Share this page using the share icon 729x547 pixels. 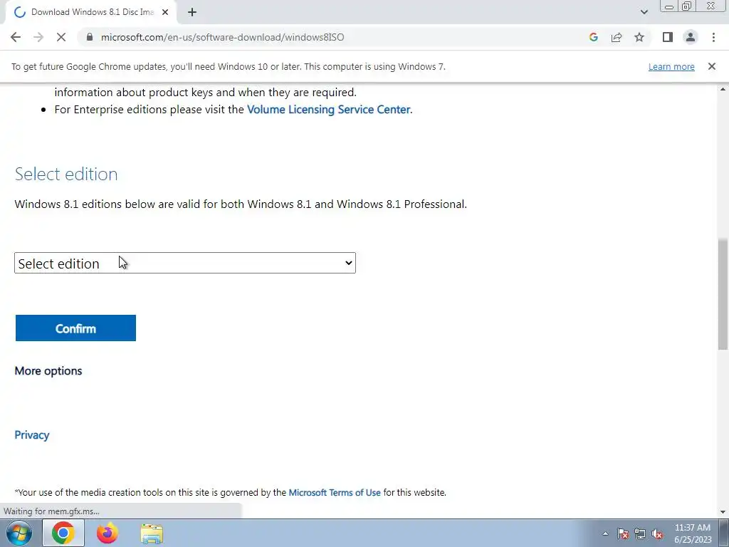[x=617, y=37]
